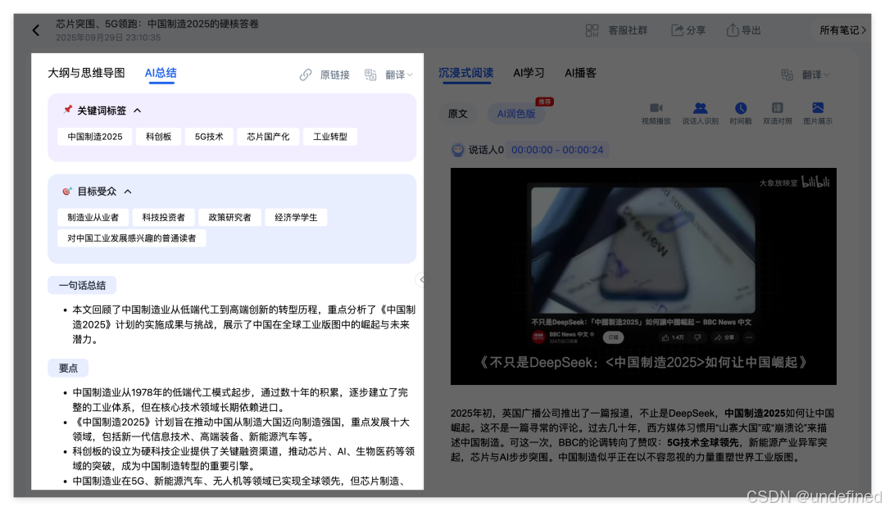The height and width of the screenshot is (511, 885).
Task: Select the 芯片国产化 keyword tag
Action: [x=268, y=137]
